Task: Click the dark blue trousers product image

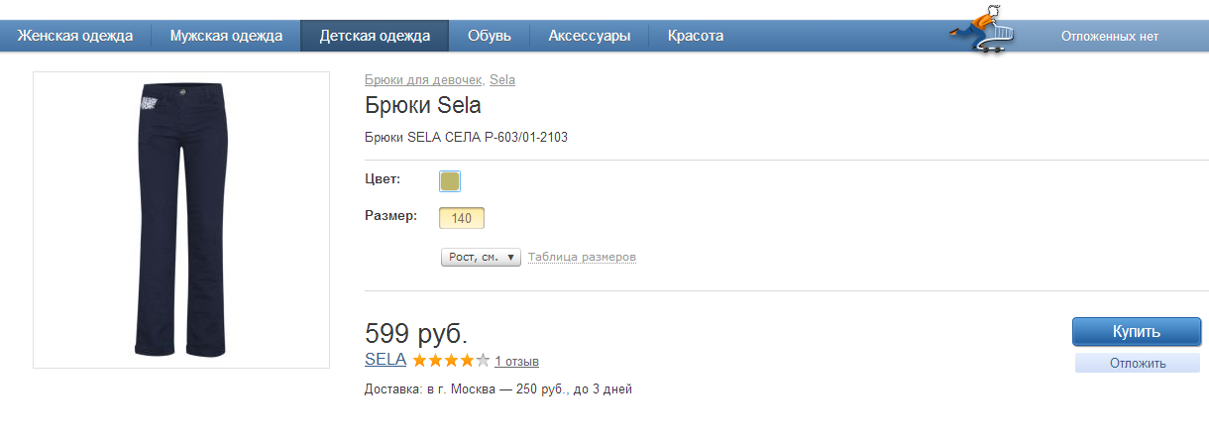Action: click(181, 220)
